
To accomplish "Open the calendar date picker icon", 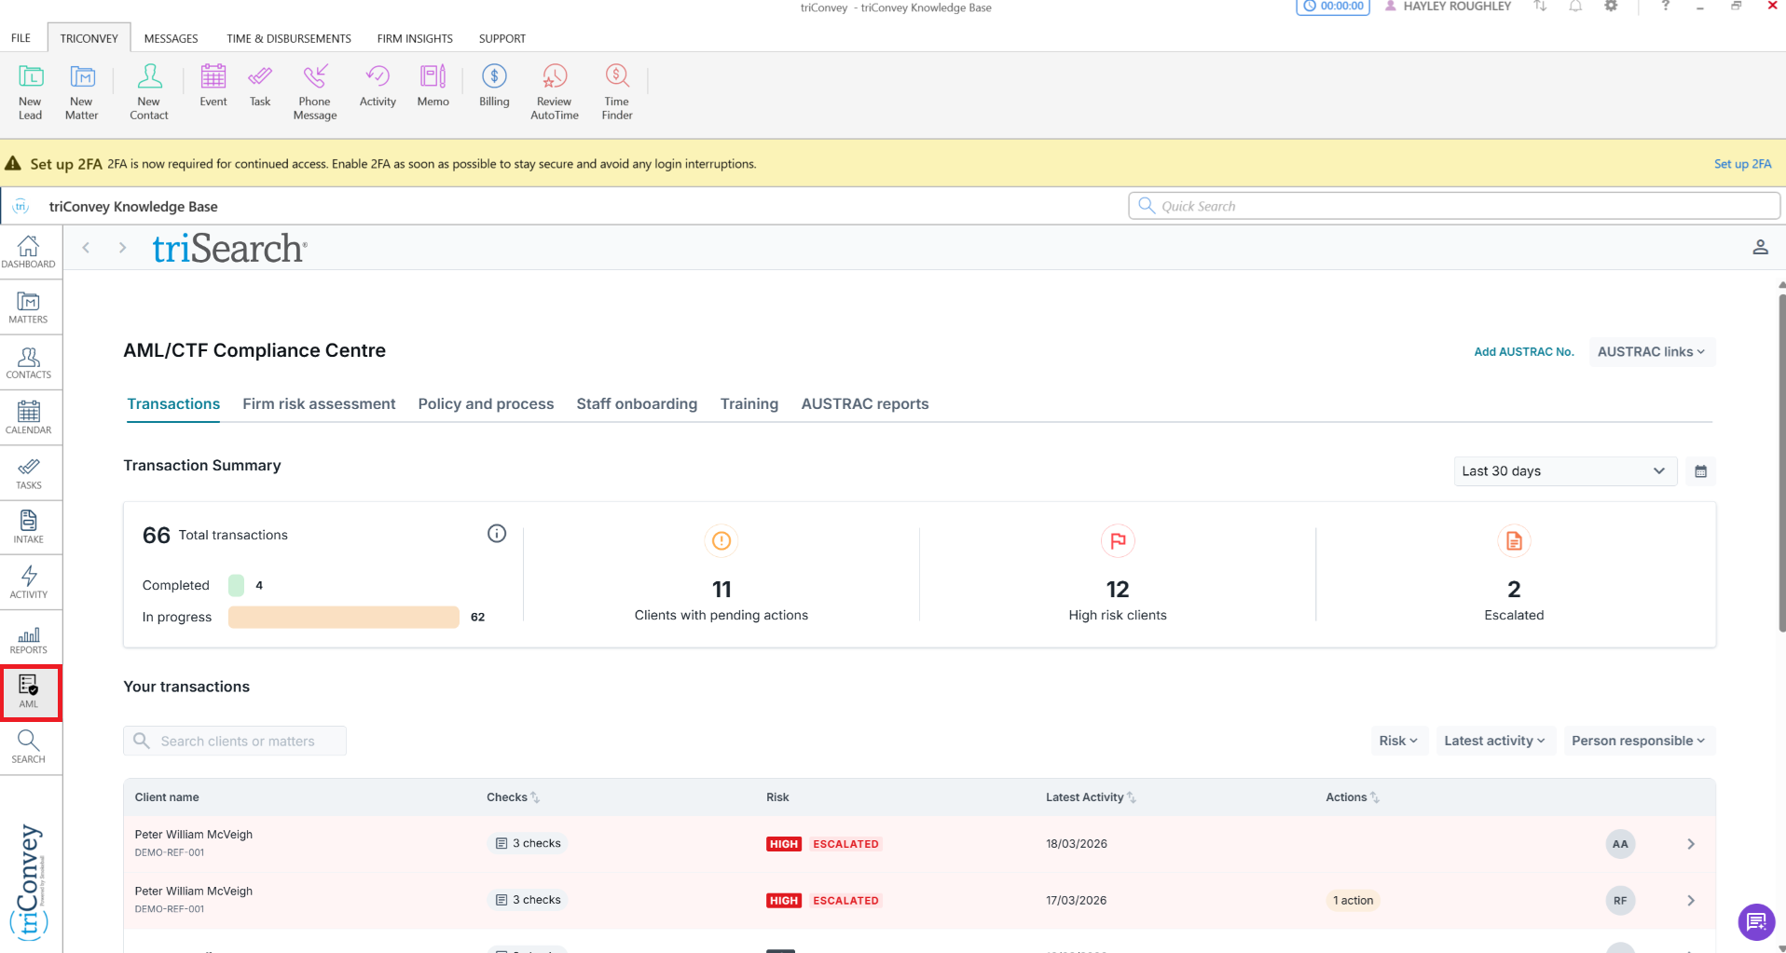I will tap(1700, 471).
